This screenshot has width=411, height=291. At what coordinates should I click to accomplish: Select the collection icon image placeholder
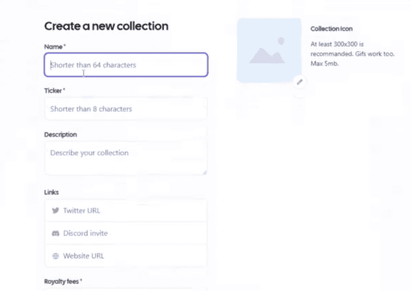269,51
